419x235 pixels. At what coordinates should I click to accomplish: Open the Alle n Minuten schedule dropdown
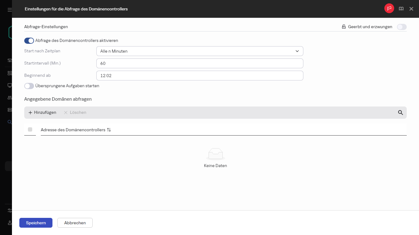[200, 51]
